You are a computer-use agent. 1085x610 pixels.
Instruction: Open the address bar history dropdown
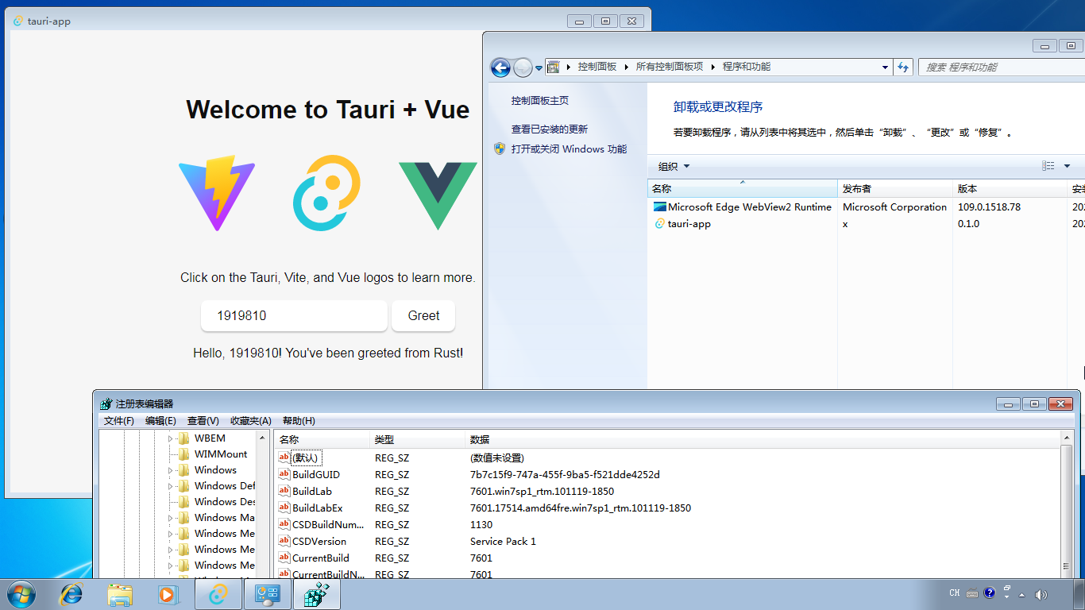pos(886,68)
